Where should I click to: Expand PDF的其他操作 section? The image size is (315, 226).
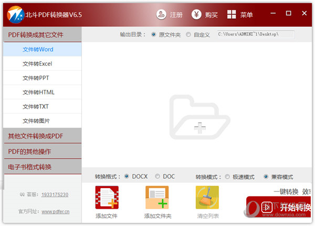click(43, 151)
